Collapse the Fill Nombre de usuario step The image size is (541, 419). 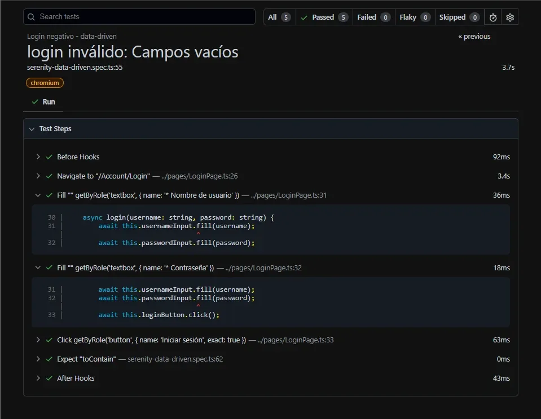[38, 196]
